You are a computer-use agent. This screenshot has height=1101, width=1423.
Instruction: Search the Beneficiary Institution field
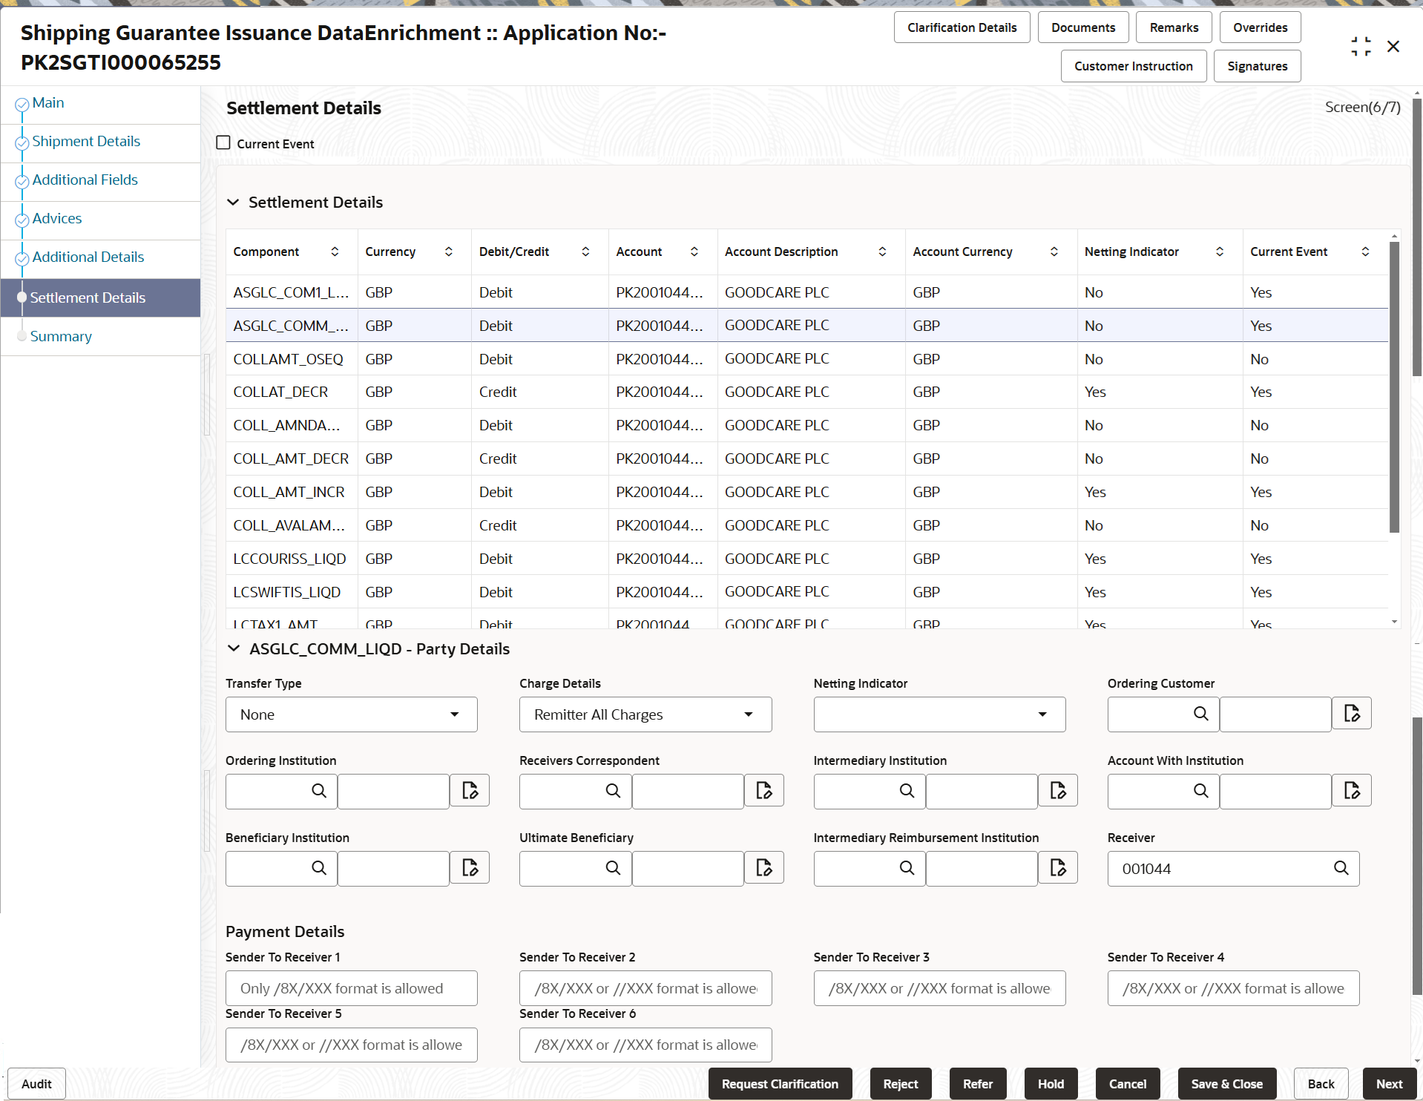(x=319, y=868)
